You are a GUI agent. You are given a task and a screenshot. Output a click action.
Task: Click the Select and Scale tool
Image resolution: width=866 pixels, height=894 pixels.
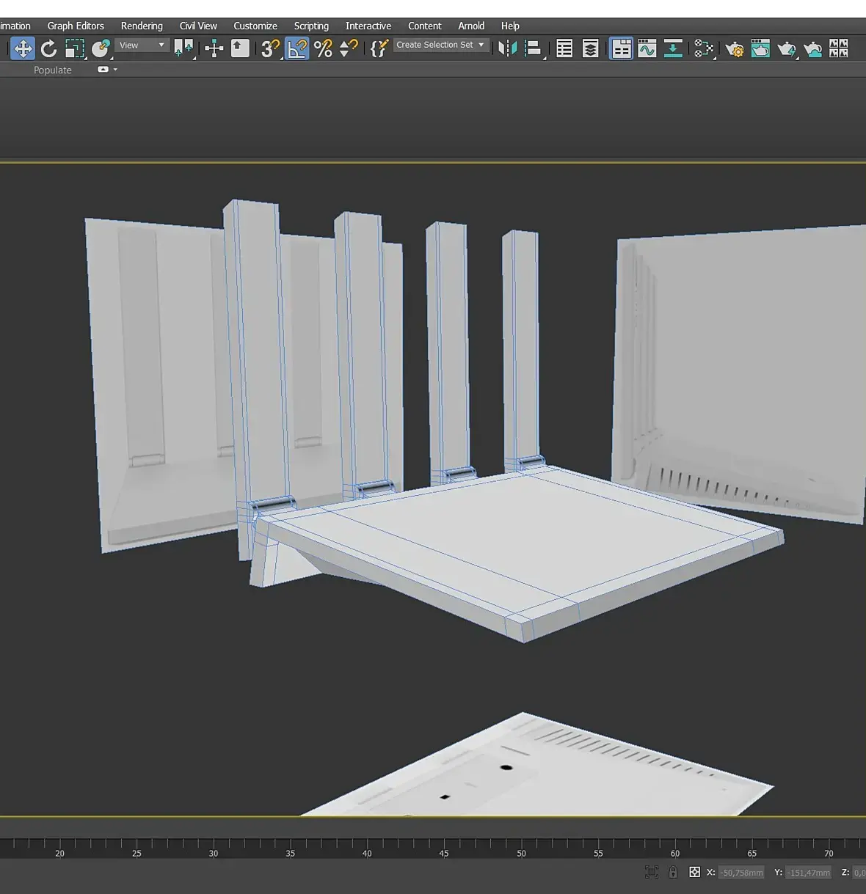74,49
